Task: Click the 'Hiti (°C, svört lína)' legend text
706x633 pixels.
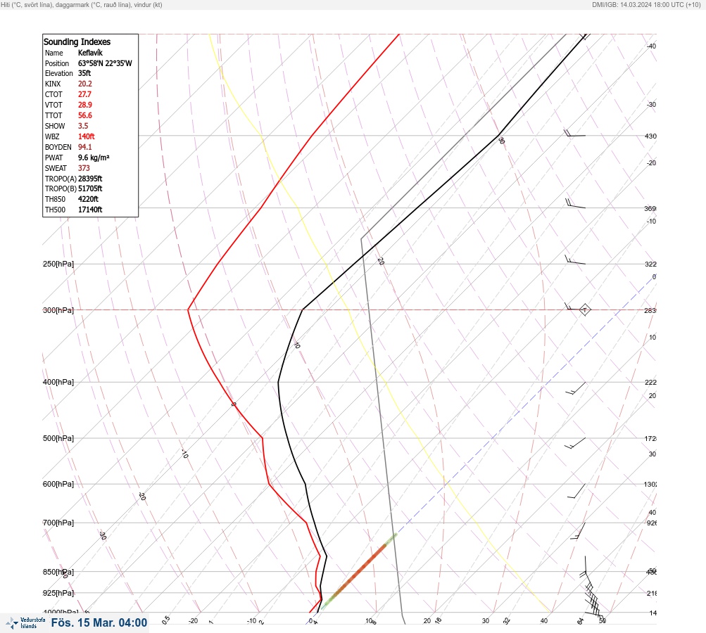Action: pyautogui.click(x=27, y=4)
